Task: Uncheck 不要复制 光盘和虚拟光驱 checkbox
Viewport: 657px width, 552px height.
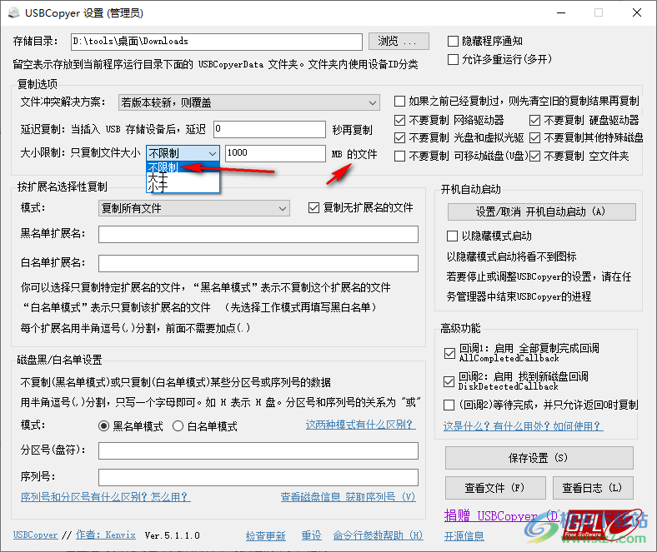Action: point(399,137)
